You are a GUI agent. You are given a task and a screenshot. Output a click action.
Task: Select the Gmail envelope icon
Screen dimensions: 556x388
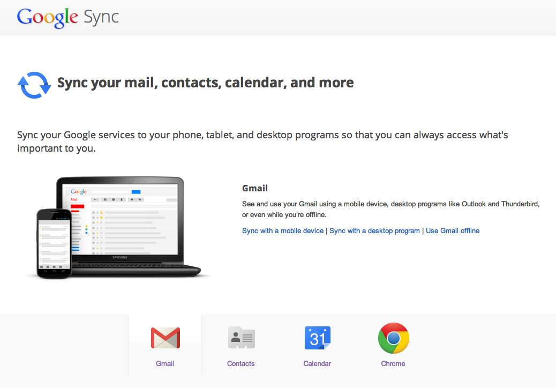coord(165,338)
